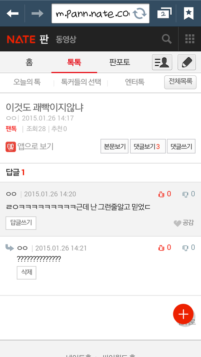201x357 pixels.
Task: Switch to the 홈 tab
Action: pyautogui.click(x=29, y=62)
